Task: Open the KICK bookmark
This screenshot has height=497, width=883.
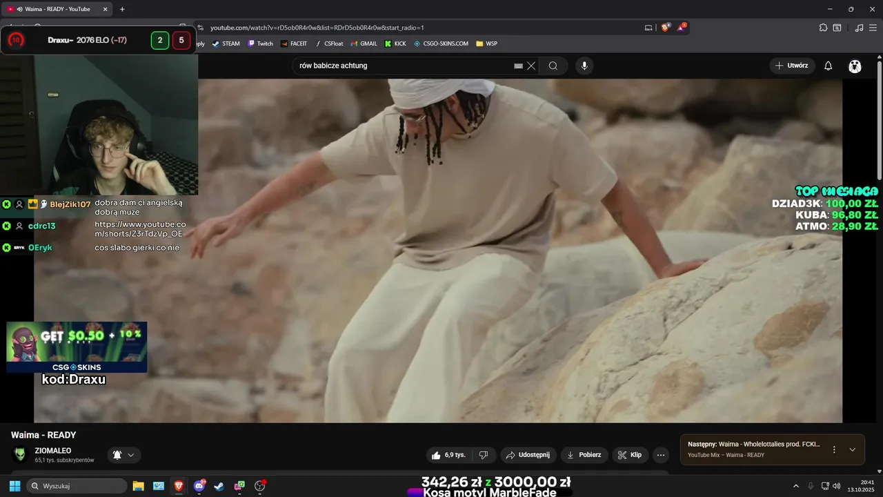Action: tap(396, 43)
